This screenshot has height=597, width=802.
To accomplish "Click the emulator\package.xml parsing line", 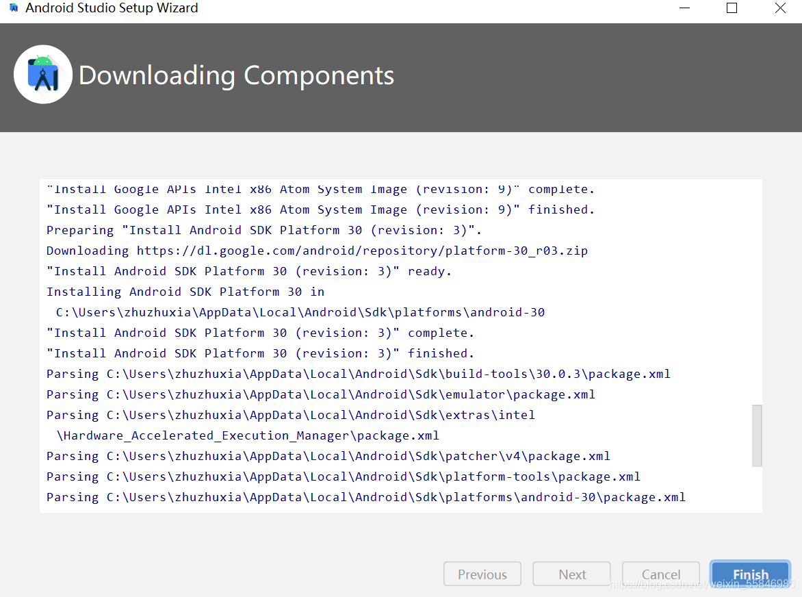I will pos(321,394).
